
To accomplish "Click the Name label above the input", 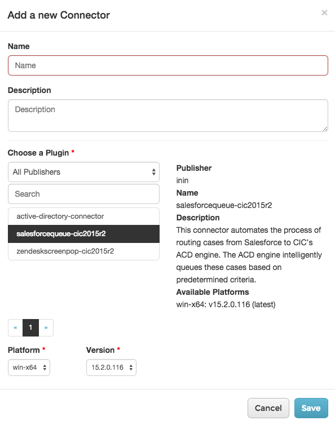I will 19,46.
